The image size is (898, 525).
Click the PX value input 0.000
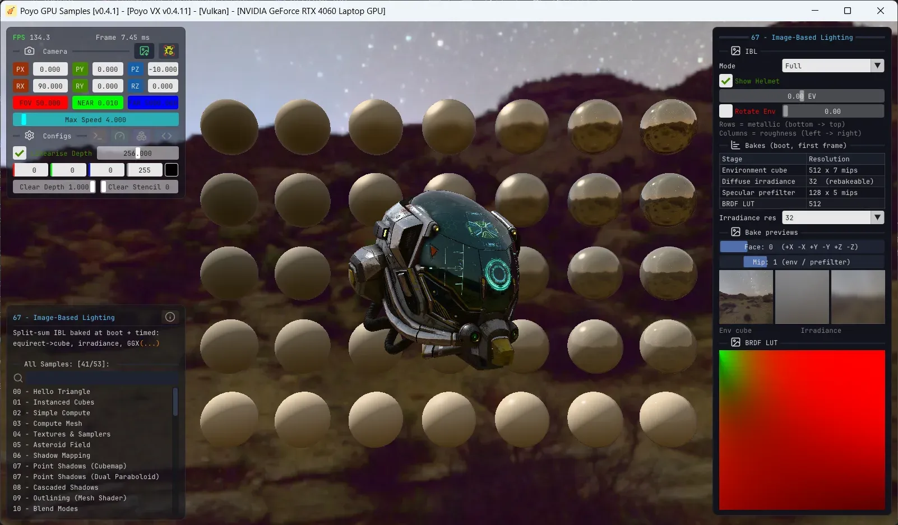coord(50,69)
